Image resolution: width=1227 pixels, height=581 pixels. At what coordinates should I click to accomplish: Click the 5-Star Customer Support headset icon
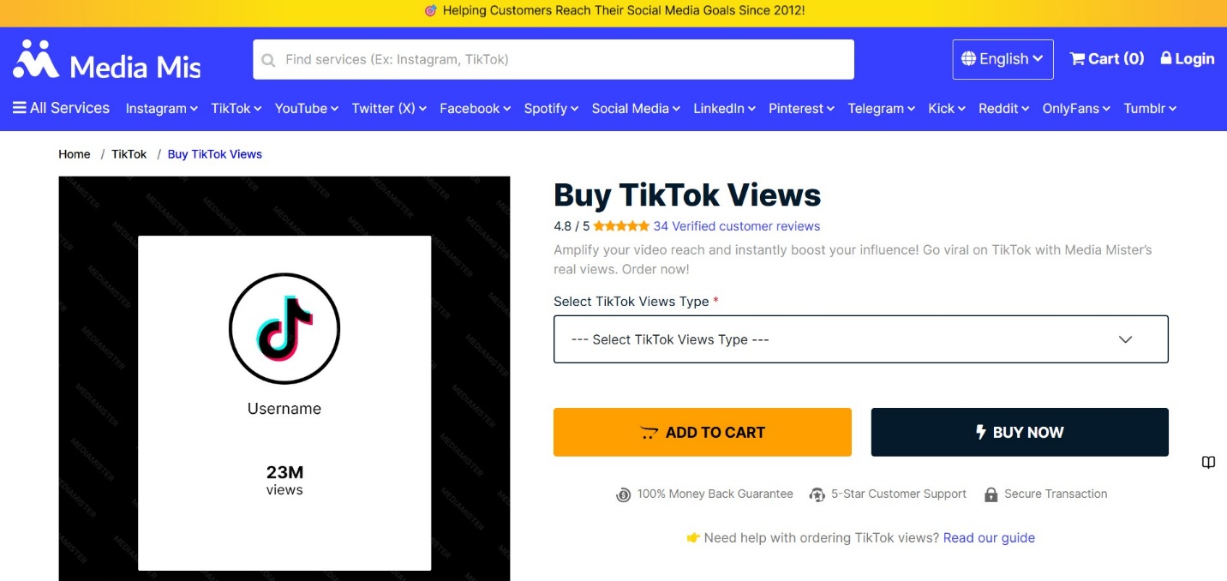coord(817,494)
